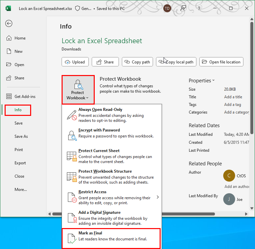Open Export in the sidebar

tap(20, 163)
